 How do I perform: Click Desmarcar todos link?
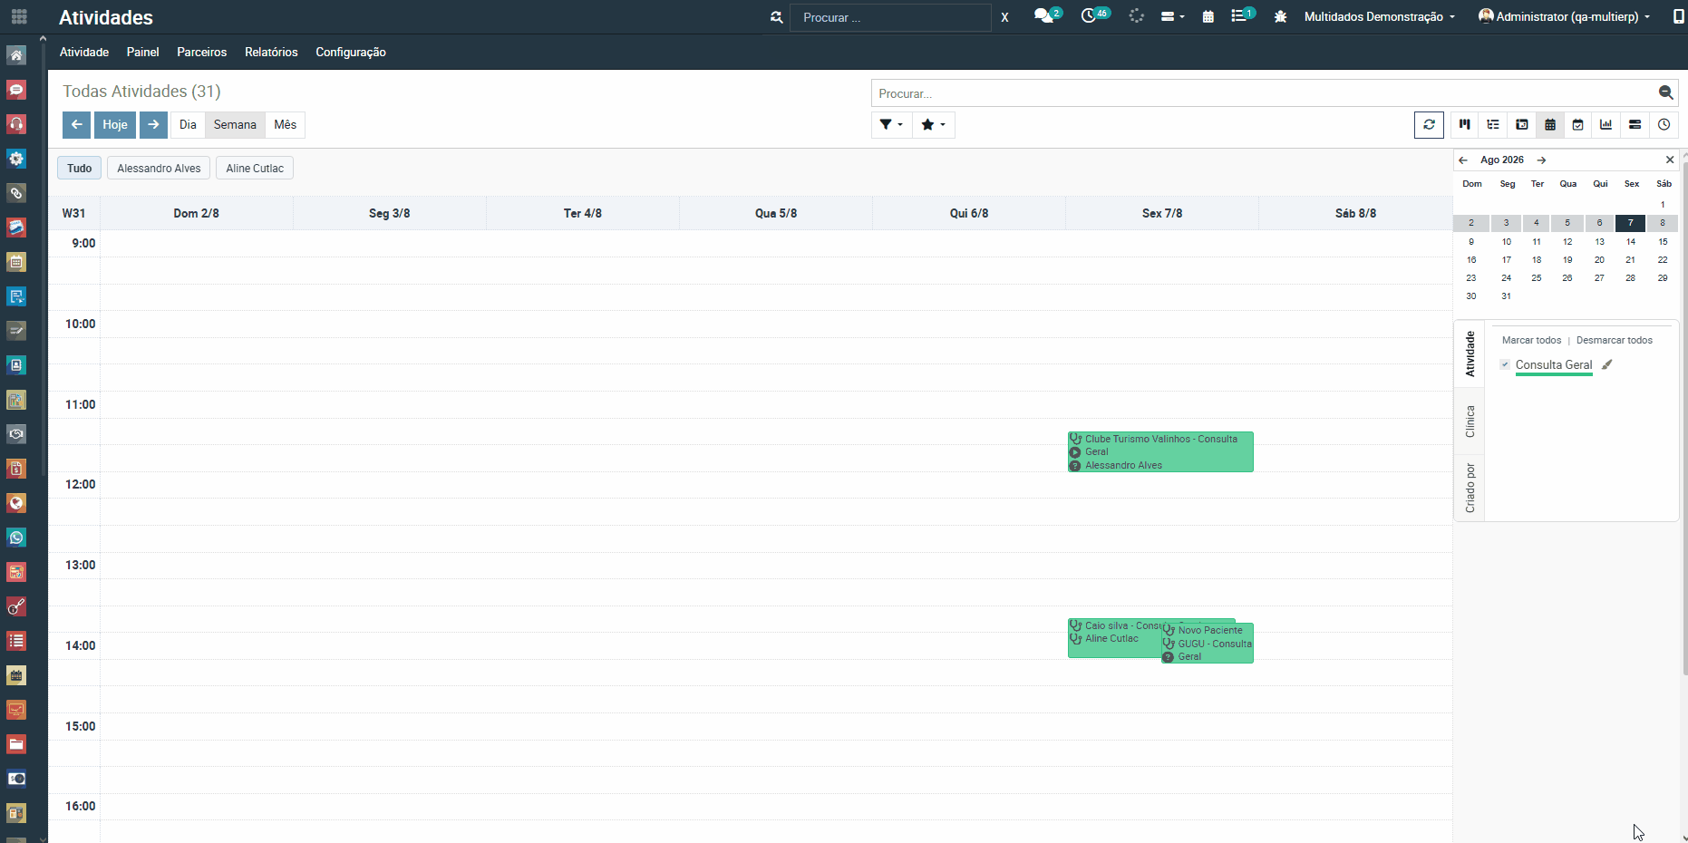click(1615, 341)
